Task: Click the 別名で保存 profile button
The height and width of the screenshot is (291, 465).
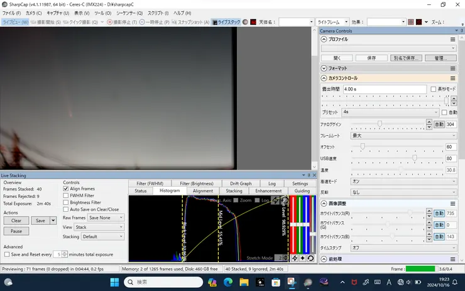Action: pos(405,58)
